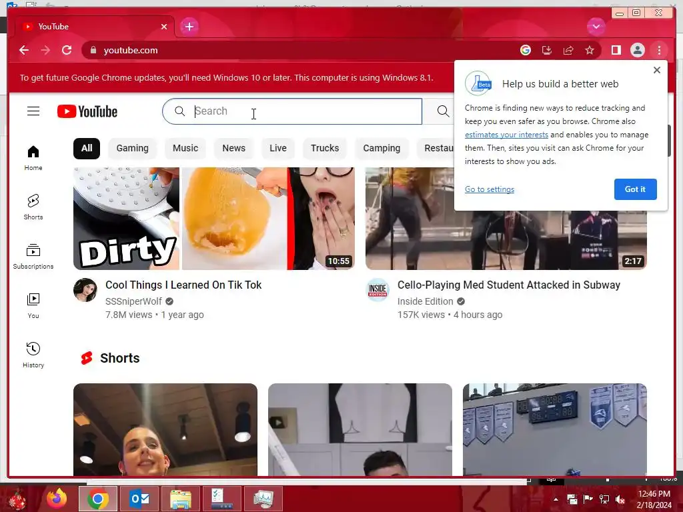Viewport: 683px width, 512px height.
Task: Click the share page icon
Action: pyautogui.click(x=568, y=50)
